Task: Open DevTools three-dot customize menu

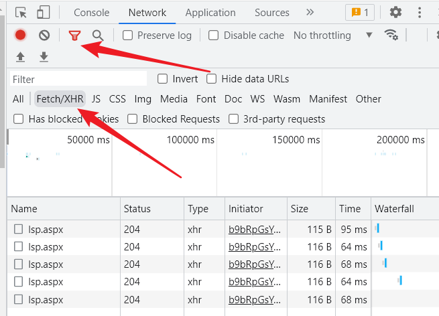Action: tap(420, 13)
